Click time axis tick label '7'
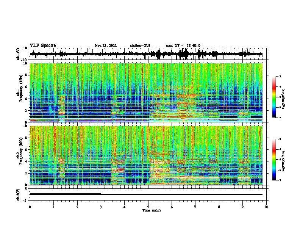Screen dimensions: 300x232 coord(195,207)
